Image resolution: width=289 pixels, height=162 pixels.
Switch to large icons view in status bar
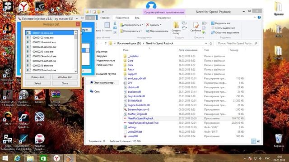(x=258, y=141)
